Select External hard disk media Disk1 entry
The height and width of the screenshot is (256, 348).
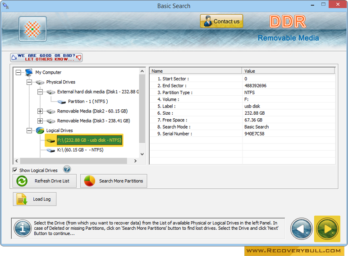(x=98, y=92)
